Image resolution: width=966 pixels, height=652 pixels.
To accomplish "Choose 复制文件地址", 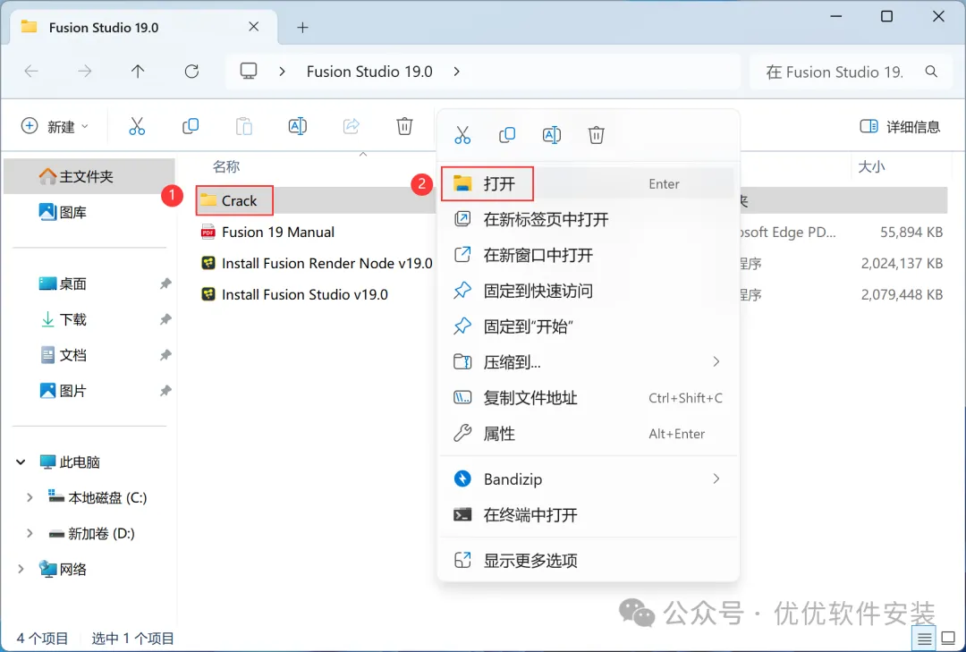I will [589, 398].
